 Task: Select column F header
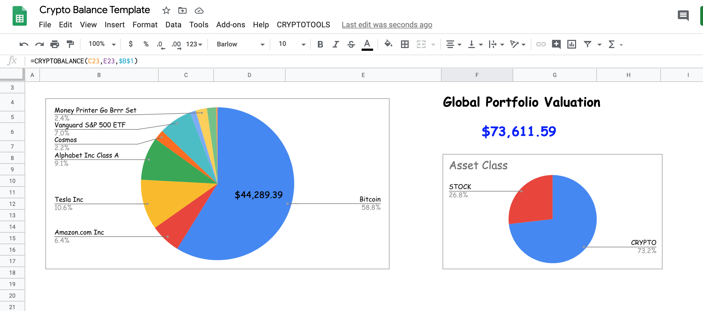[477, 75]
